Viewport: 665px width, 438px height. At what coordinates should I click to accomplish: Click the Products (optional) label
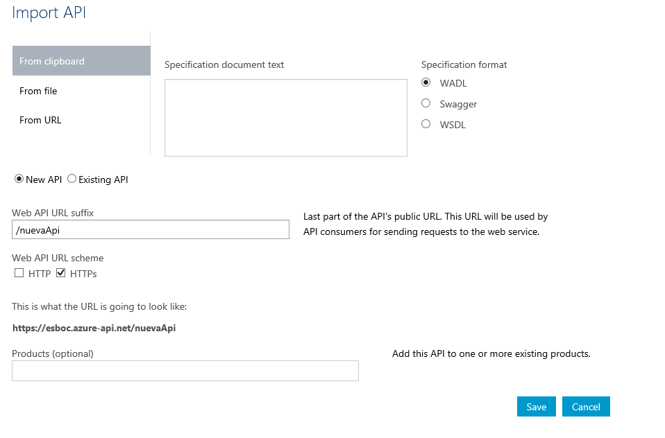53,353
